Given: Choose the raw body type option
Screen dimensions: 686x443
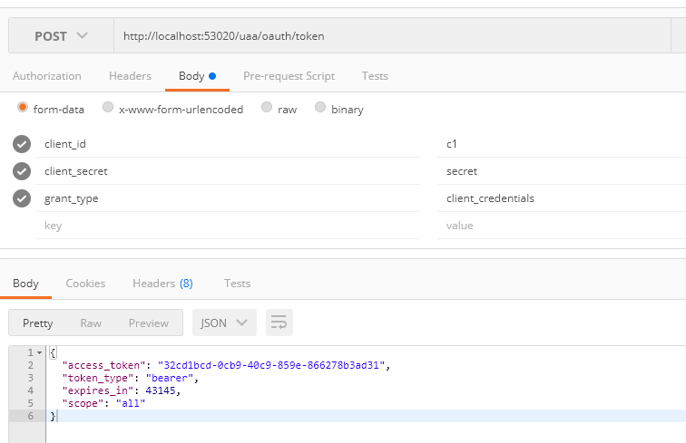Looking at the screenshot, I should point(267,108).
